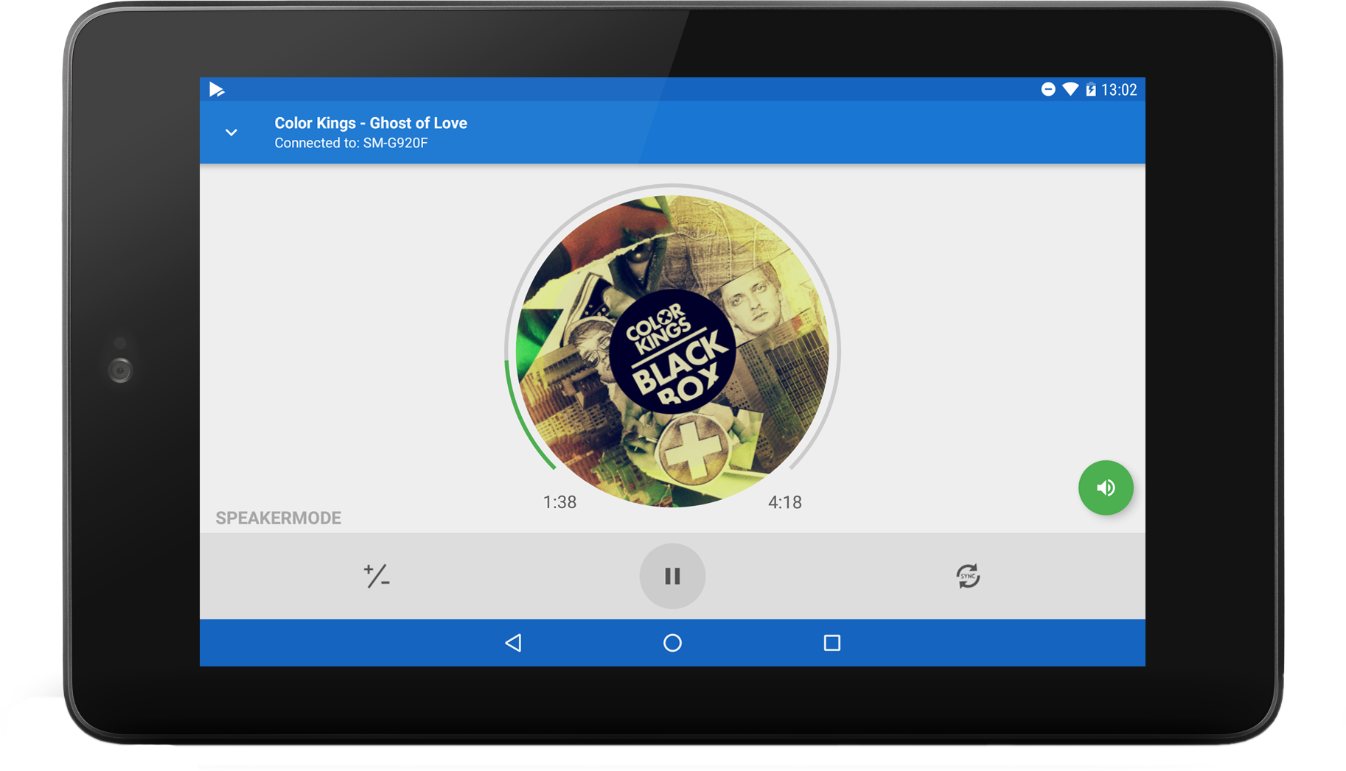Collapse the player with the down chevron
Image resolution: width=1346 pixels, height=771 pixels.
(231, 133)
